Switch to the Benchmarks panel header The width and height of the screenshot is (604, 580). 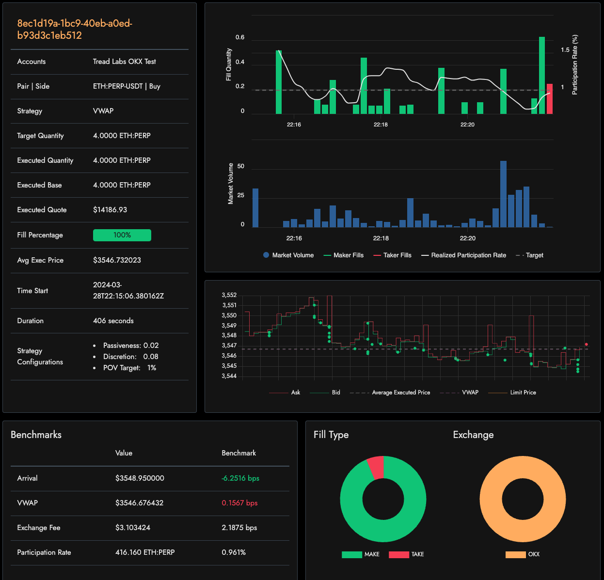36,435
